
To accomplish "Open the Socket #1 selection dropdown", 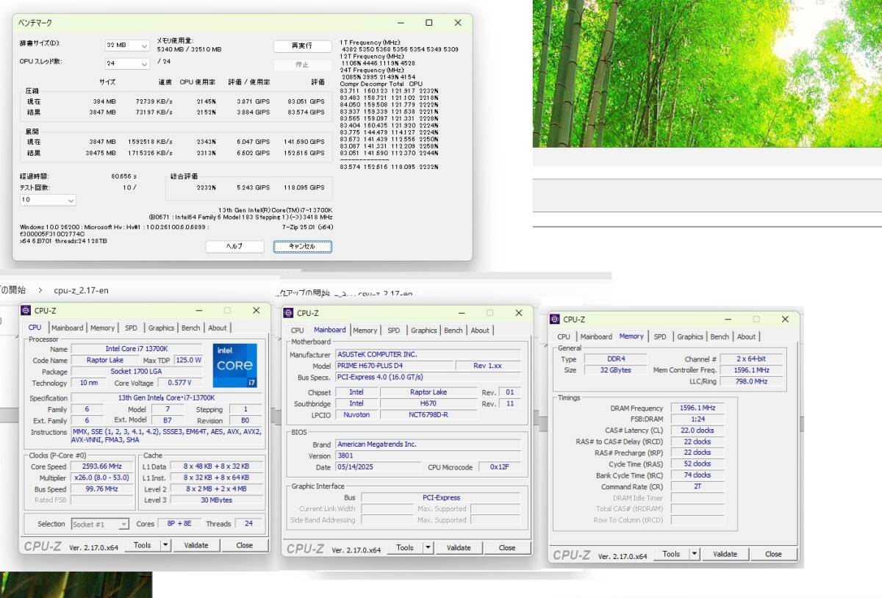I will point(100,524).
